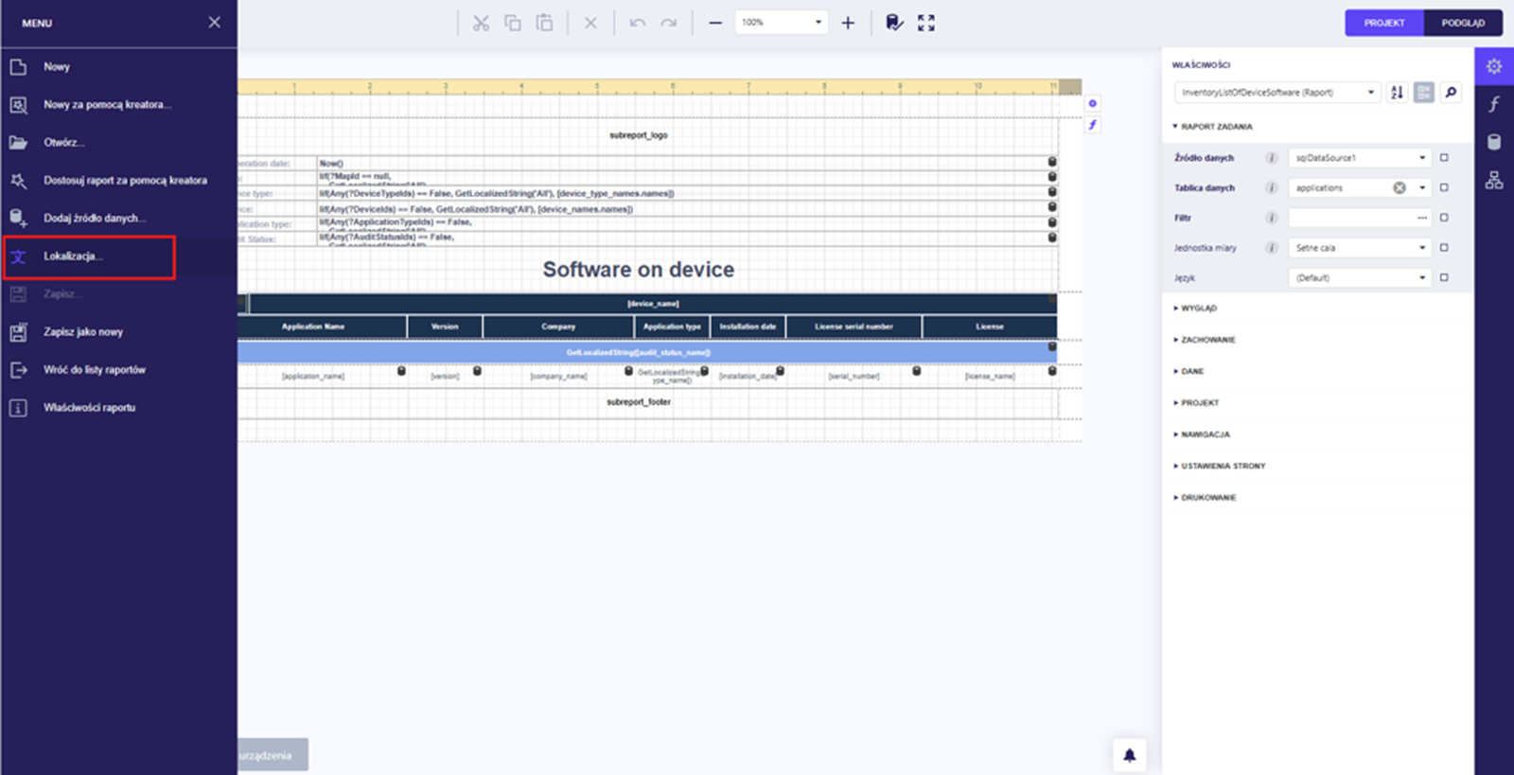The width and height of the screenshot is (1514, 775).
Task: Open the Field List database icon
Action: 1493,142
